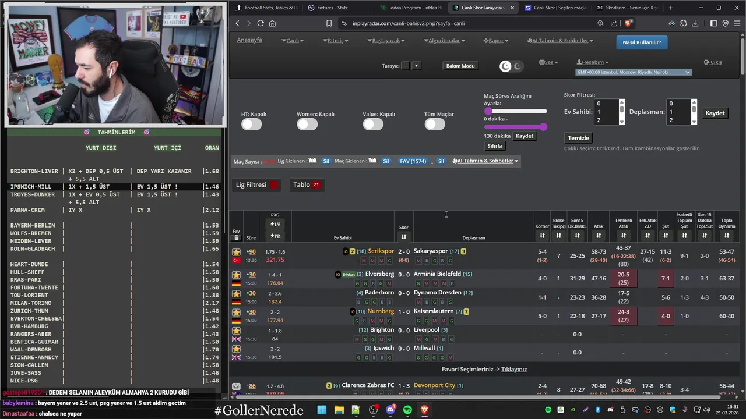This screenshot has height=419, width=746.
Task: Expand the Bitmiş dropdown menu
Action: point(336,41)
